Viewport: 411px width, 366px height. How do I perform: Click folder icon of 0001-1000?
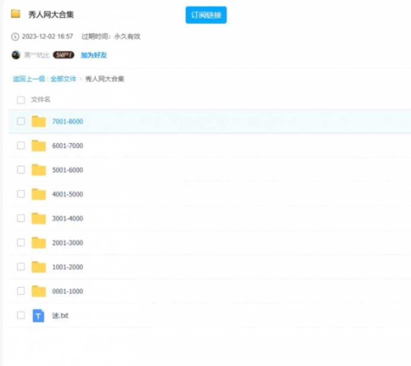tap(39, 291)
